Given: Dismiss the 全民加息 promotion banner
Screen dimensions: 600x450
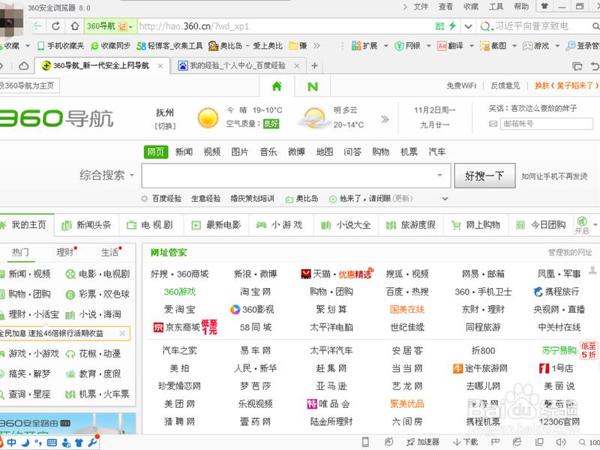Looking at the screenshot, I should click(122, 333).
